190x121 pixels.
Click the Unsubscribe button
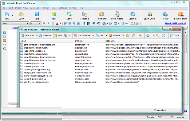coord(82,35)
